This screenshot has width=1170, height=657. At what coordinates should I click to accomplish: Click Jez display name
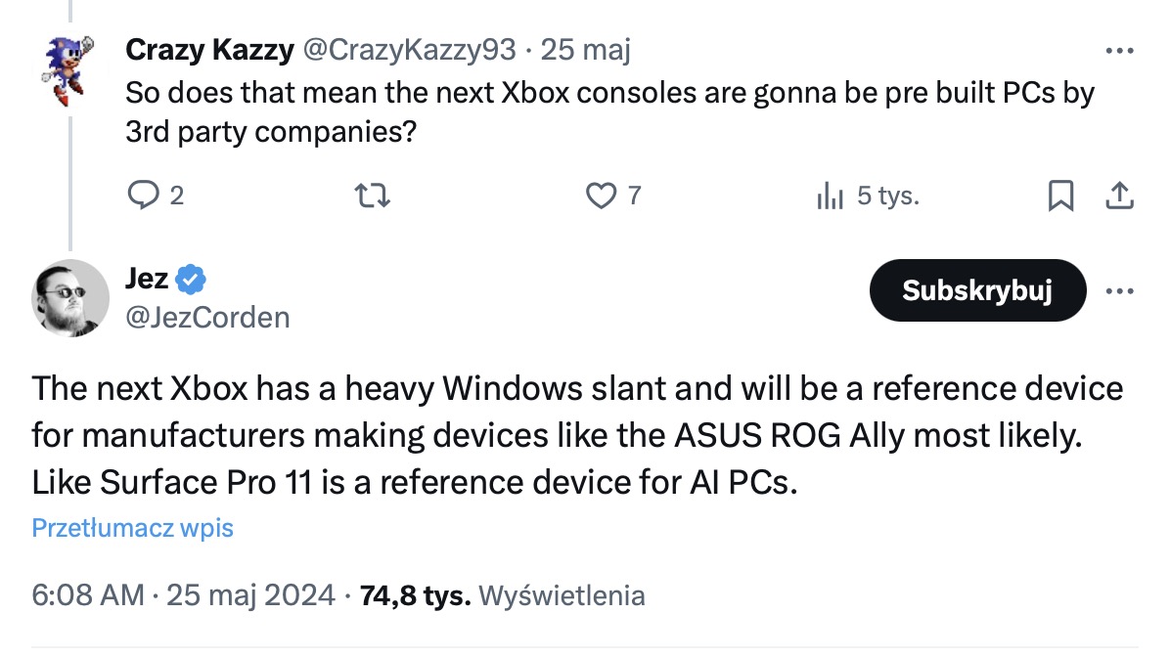pos(147,279)
